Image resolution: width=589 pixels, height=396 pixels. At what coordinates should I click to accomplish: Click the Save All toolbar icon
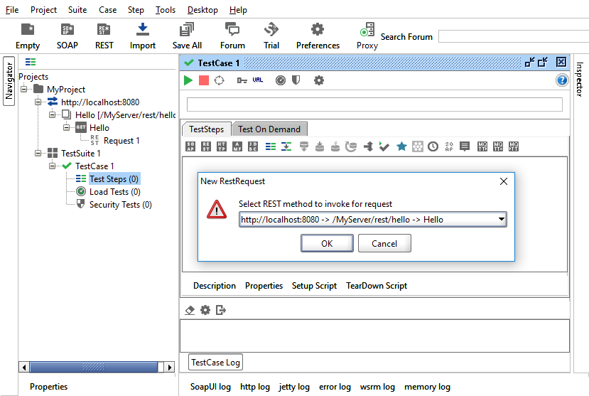point(187,36)
